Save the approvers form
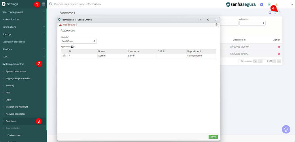This screenshot has height=142, width=295. click(x=213, y=137)
